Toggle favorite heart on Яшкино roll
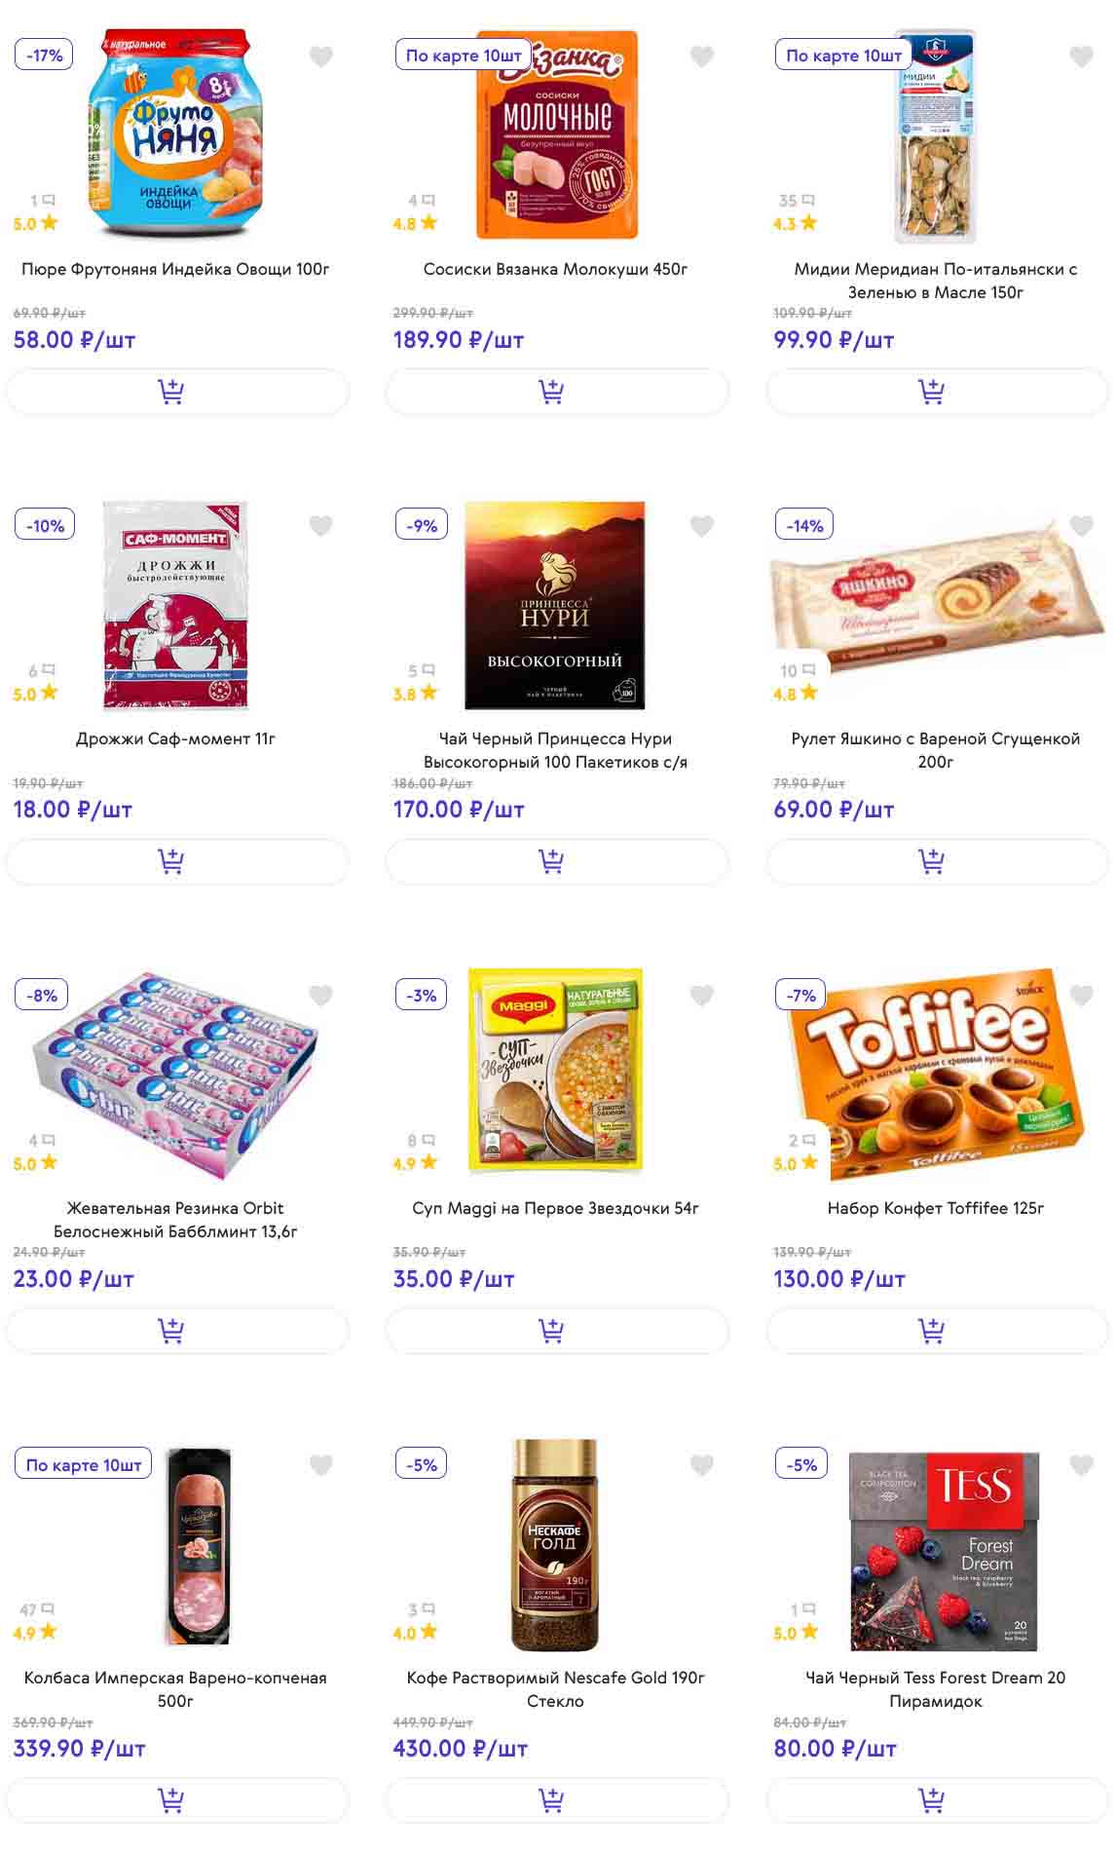 1081,526
